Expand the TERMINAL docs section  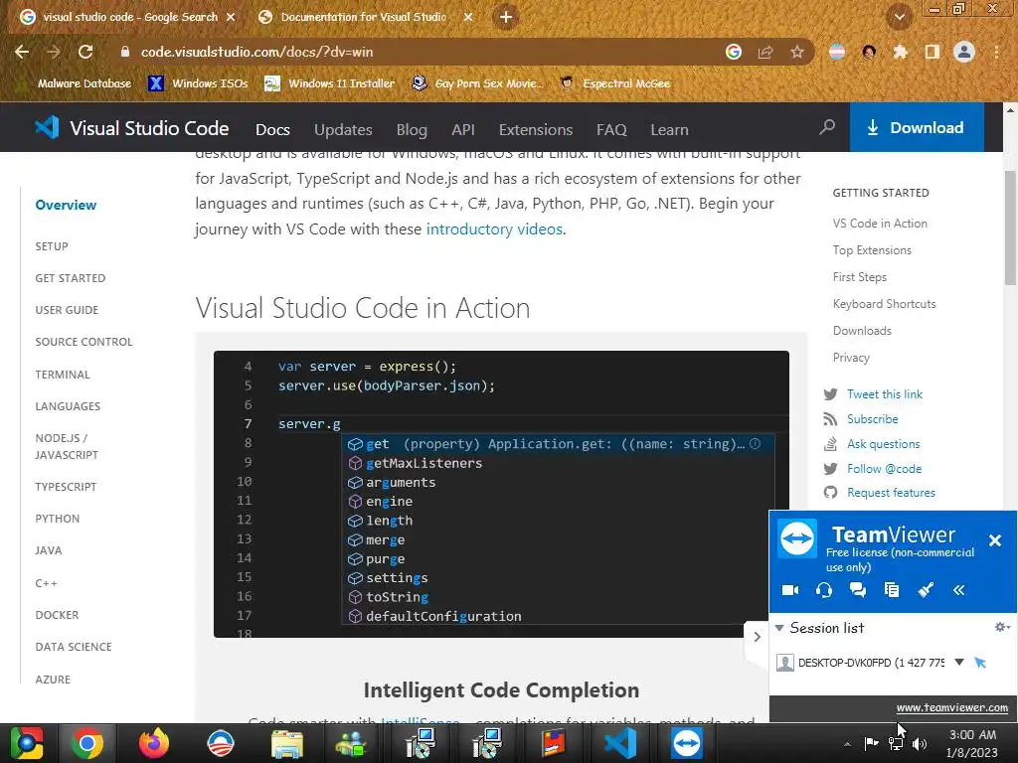63,375
